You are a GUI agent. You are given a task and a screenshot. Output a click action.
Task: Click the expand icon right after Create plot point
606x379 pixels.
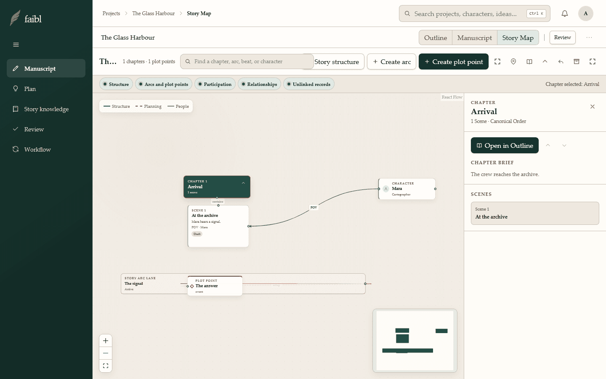[x=497, y=61]
